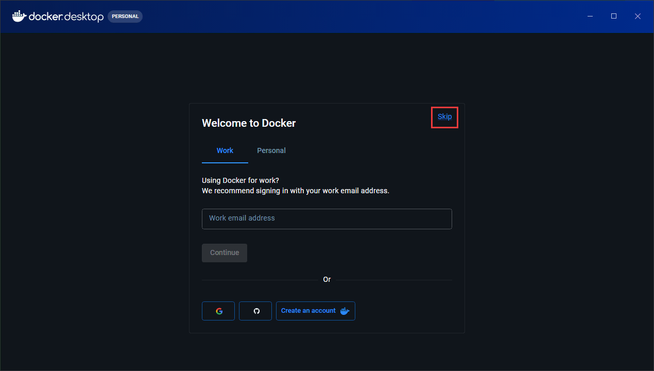Focus the Work email address field
Image resolution: width=654 pixels, height=371 pixels.
(x=327, y=218)
